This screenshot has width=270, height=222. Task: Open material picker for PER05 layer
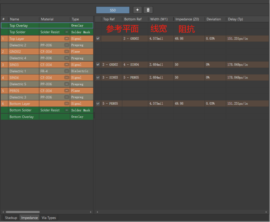(66, 91)
